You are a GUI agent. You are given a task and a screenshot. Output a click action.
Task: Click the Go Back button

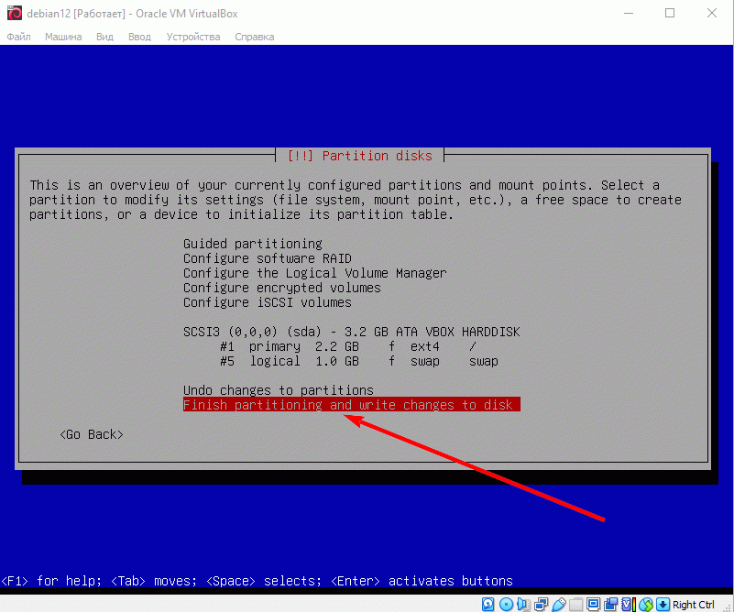point(92,434)
